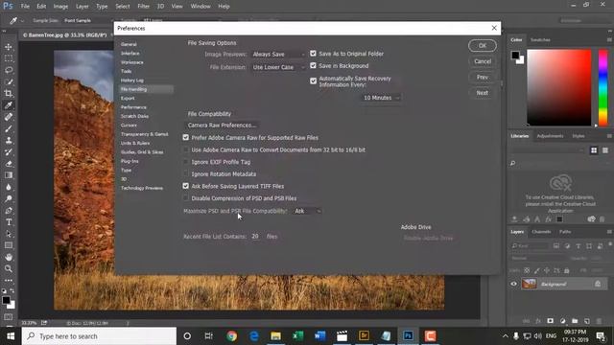Select the Brush tool
Viewport: 614px width, 345px height.
[x=9, y=128]
